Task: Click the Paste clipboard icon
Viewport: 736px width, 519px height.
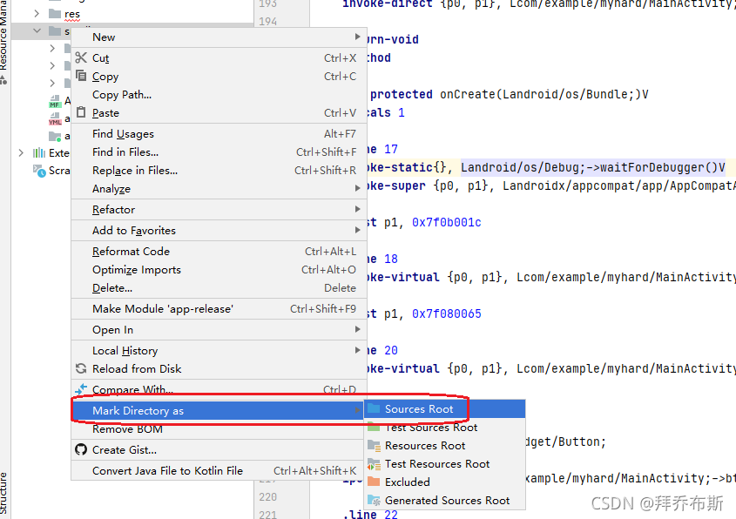Action: pos(81,112)
